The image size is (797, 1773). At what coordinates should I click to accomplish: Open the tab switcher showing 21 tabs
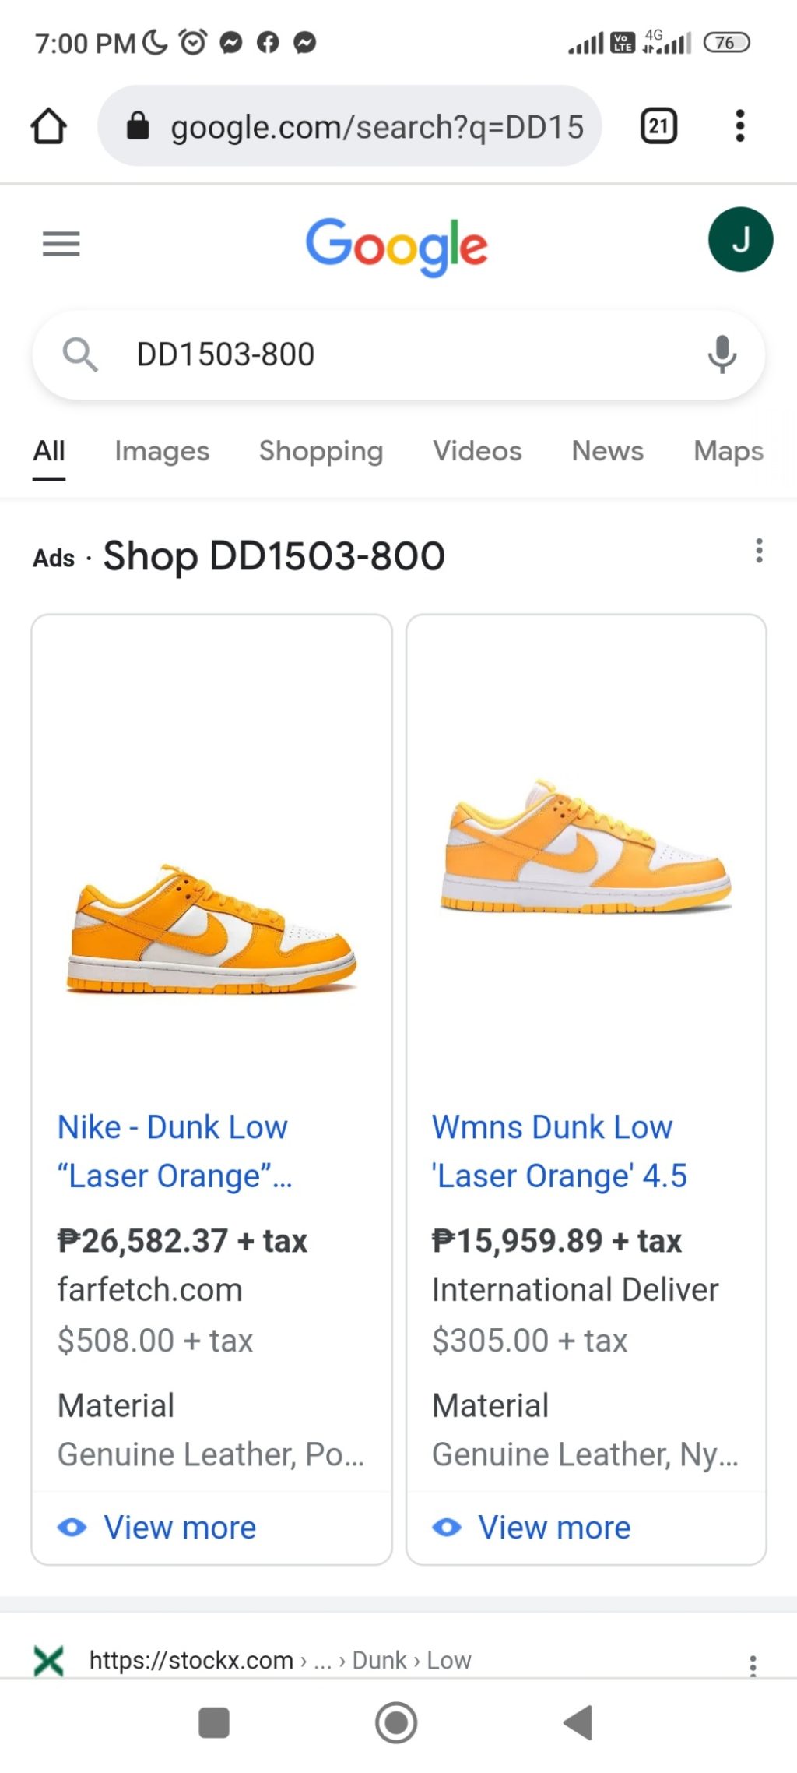tap(658, 126)
